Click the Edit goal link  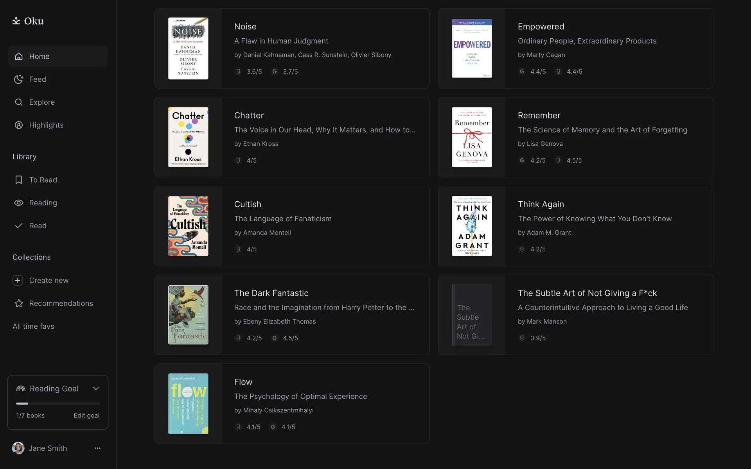click(x=86, y=415)
